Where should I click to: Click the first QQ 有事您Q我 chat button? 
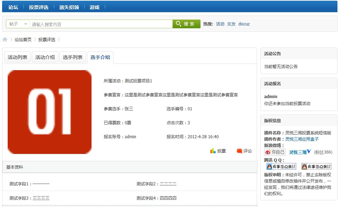281,167
